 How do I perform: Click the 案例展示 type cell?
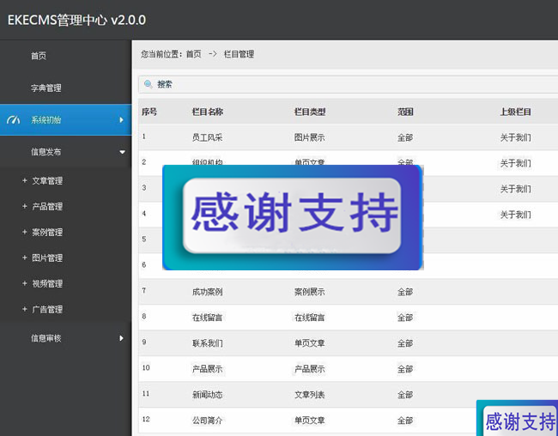[x=310, y=292]
